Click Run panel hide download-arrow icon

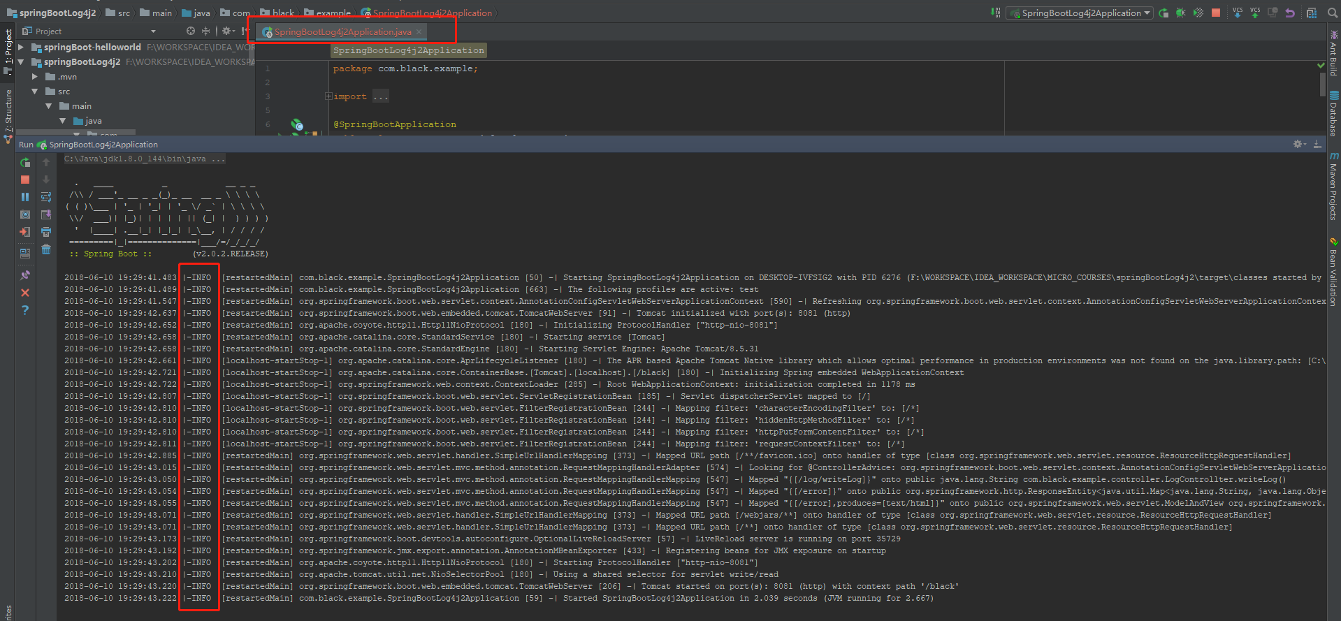(x=1317, y=144)
